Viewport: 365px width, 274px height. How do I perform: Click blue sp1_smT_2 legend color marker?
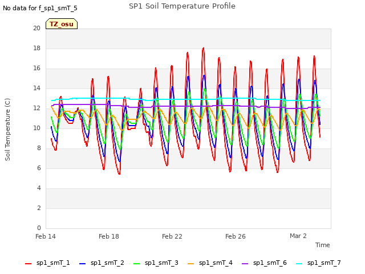point(82,264)
